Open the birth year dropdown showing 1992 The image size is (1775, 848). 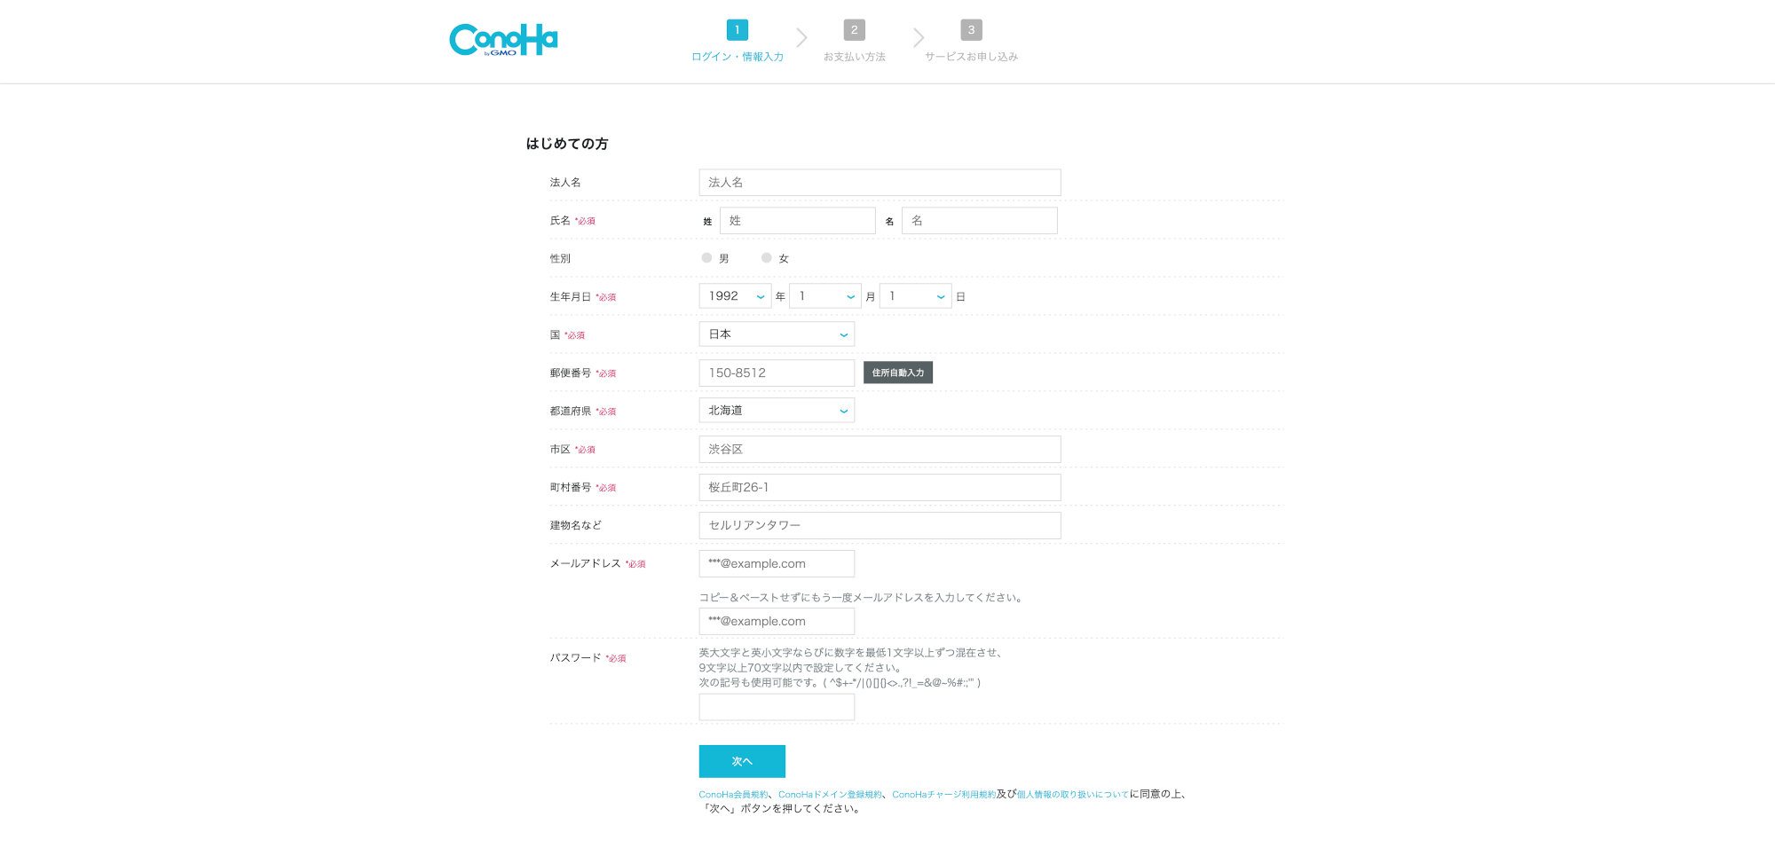735,296
